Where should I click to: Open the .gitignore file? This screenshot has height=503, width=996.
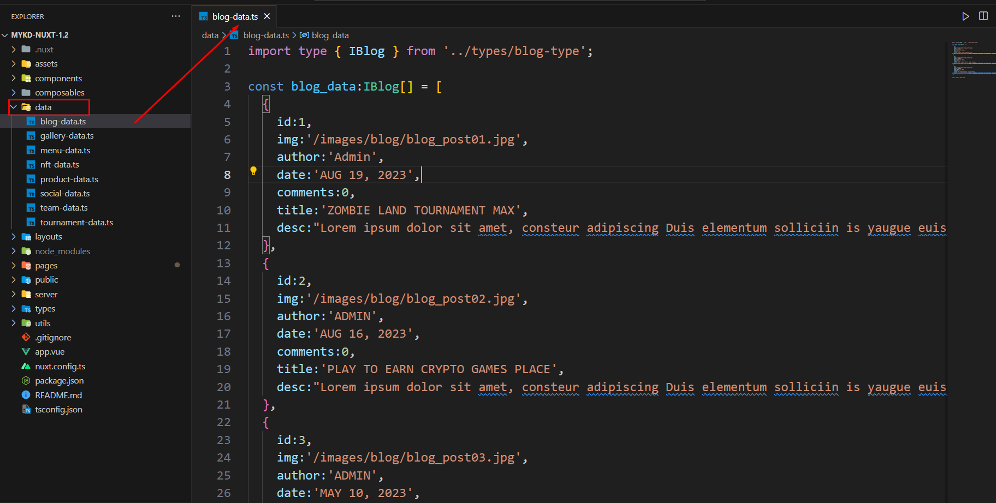53,338
